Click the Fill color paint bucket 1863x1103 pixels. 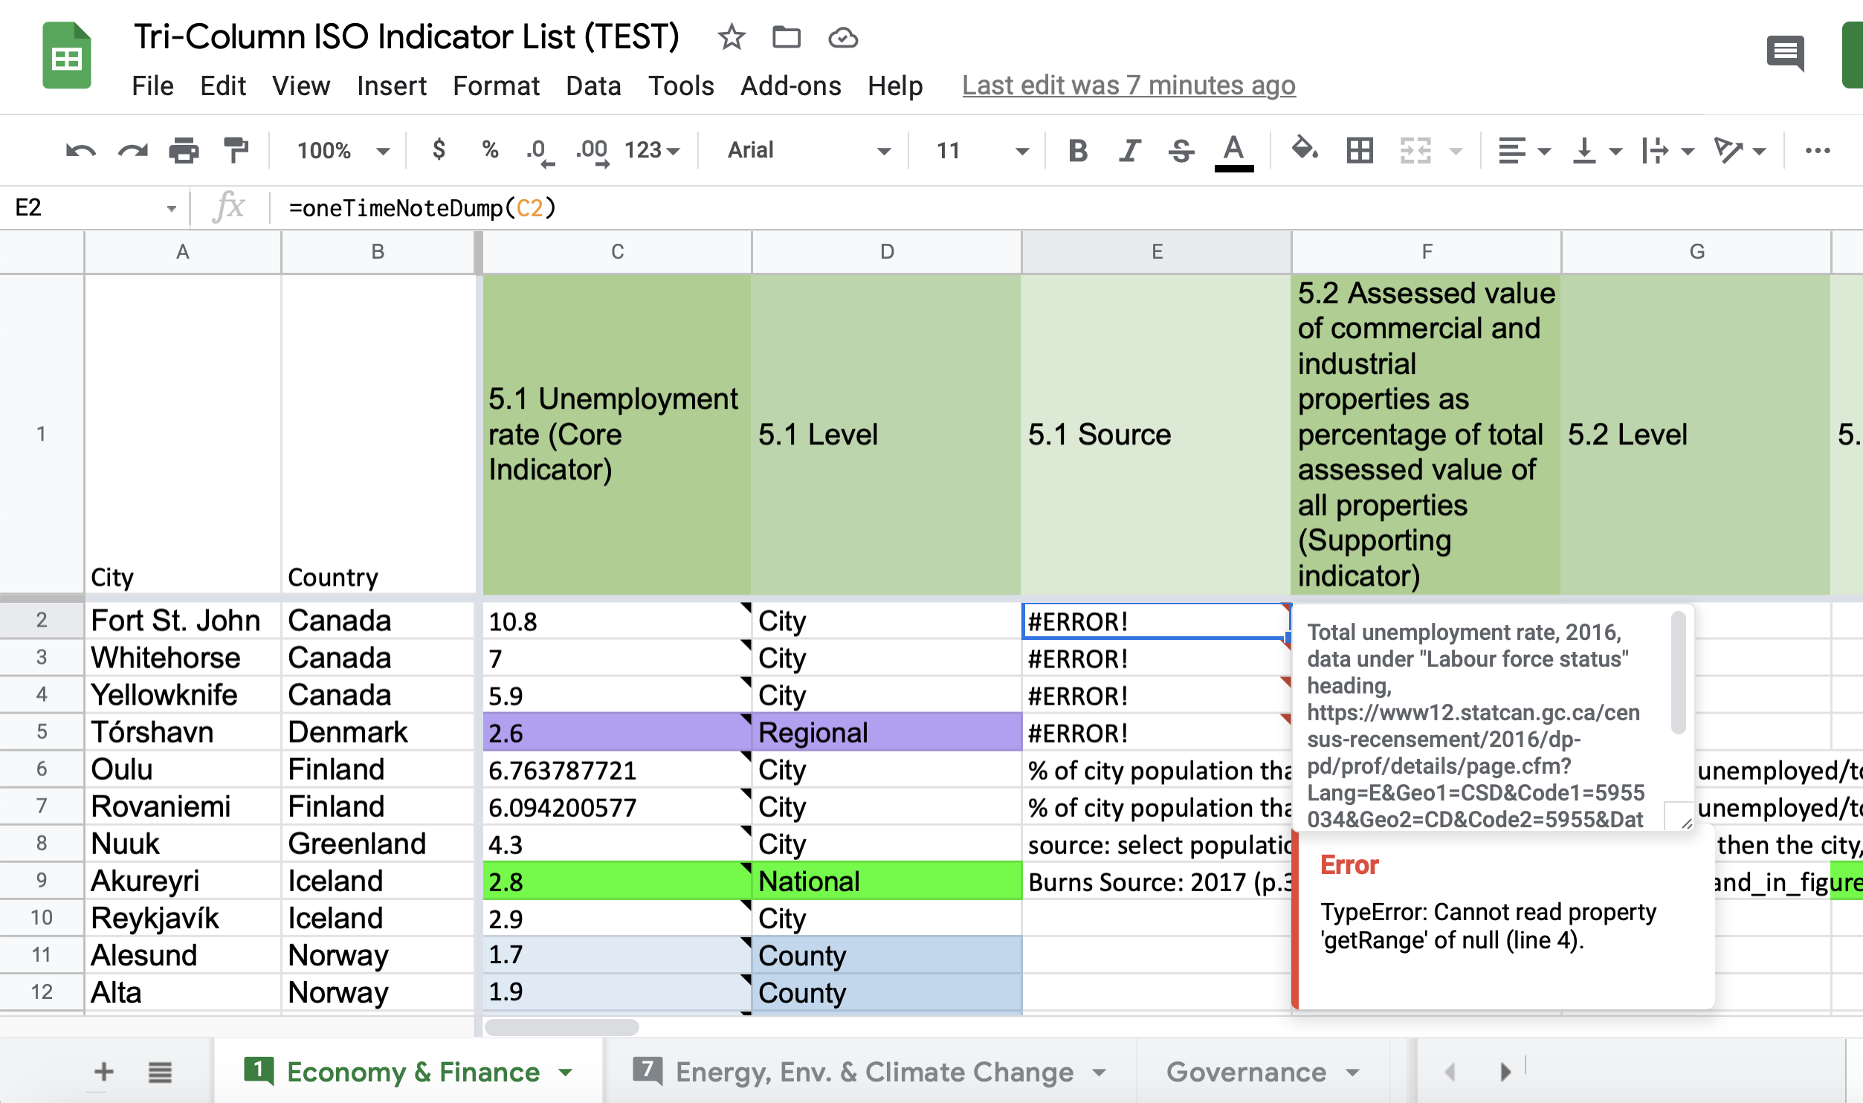tap(1305, 149)
